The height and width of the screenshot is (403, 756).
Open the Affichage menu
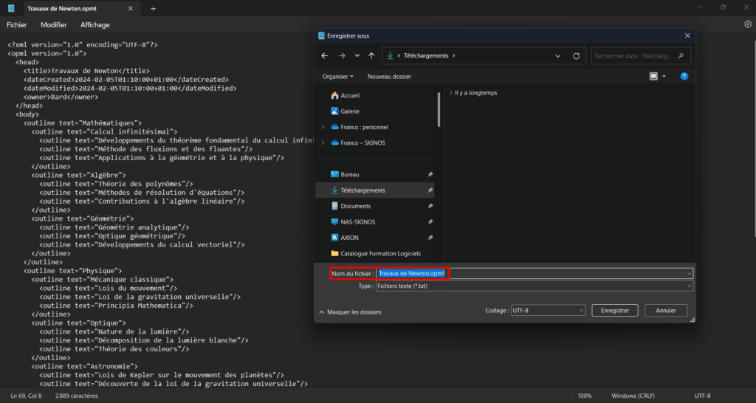94,24
